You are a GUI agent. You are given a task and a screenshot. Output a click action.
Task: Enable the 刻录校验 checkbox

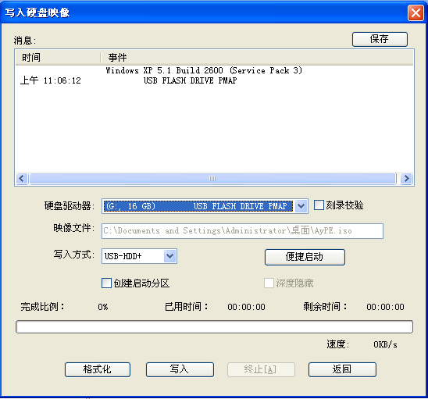pyautogui.click(x=319, y=205)
